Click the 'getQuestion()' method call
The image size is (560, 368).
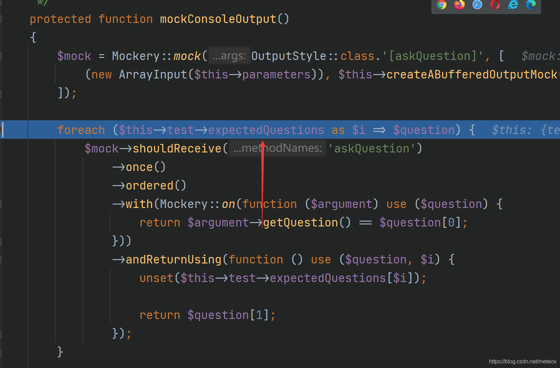[x=307, y=223]
